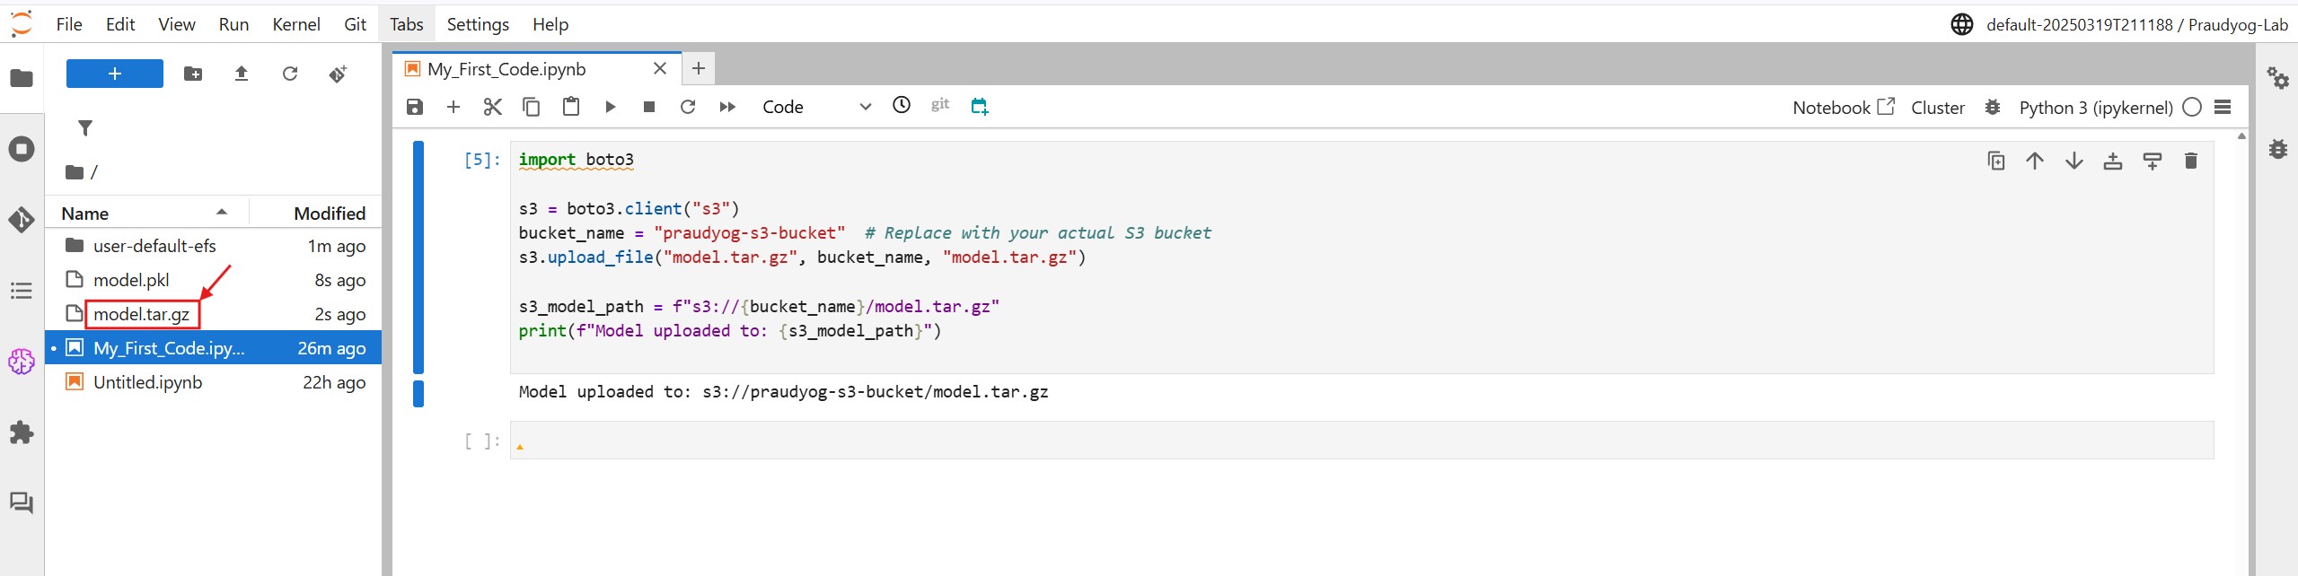Click the cut cell scissors icon
2298x576 pixels.
(x=492, y=107)
